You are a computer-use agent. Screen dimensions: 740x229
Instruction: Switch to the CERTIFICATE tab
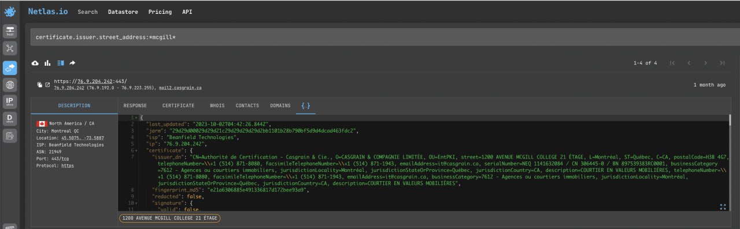pyautogui.click(x=178, y=106)
